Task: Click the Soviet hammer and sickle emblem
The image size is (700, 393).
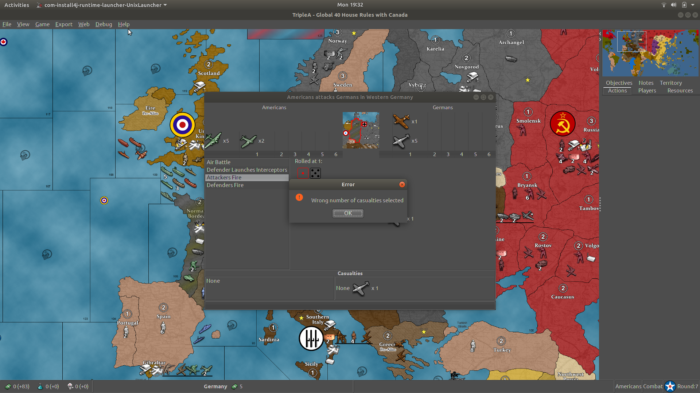Action: (563, 124)
